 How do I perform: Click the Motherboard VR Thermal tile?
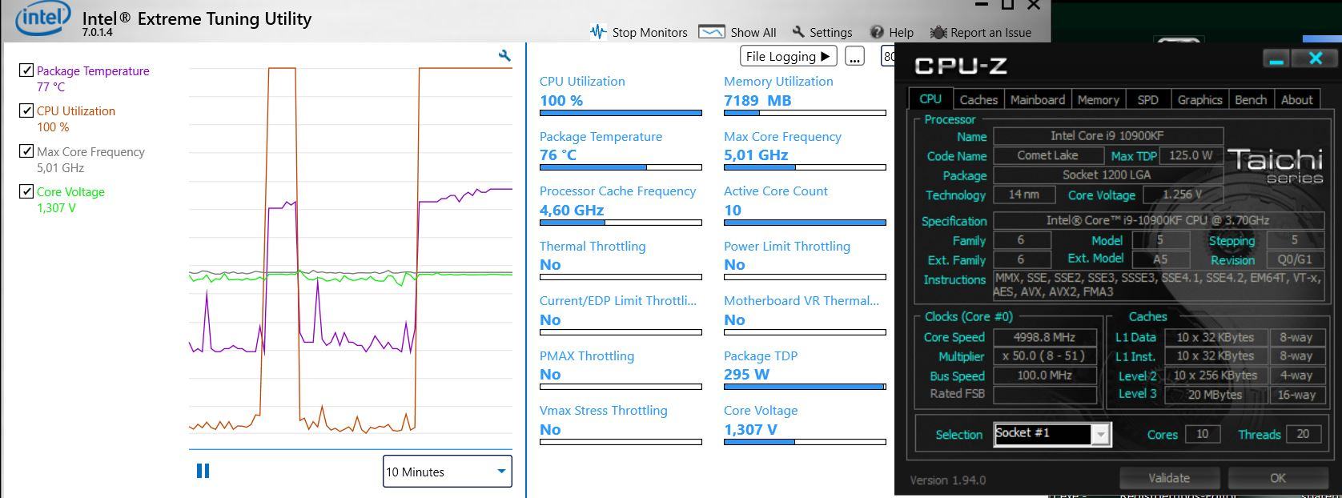tap(805, 315)
